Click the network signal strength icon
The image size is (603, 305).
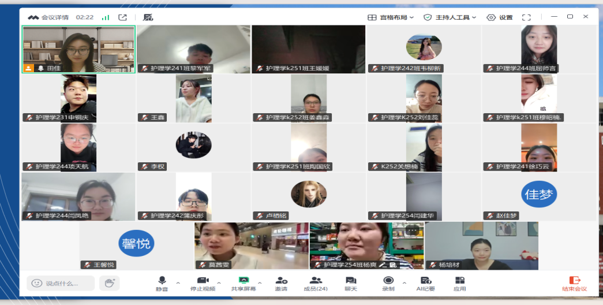point(106,17)
